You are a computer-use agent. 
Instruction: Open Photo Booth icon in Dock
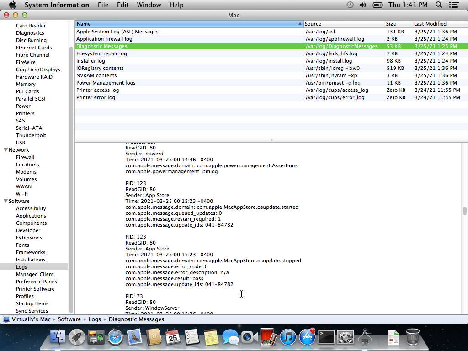[268, 337]
